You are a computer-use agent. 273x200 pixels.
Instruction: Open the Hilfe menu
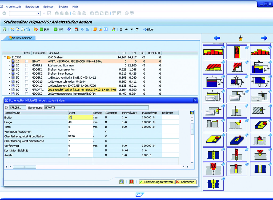tap(75, 7)
